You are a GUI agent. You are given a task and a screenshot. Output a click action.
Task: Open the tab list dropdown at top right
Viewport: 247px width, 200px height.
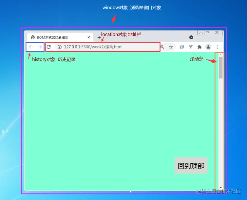click(191, 37)
